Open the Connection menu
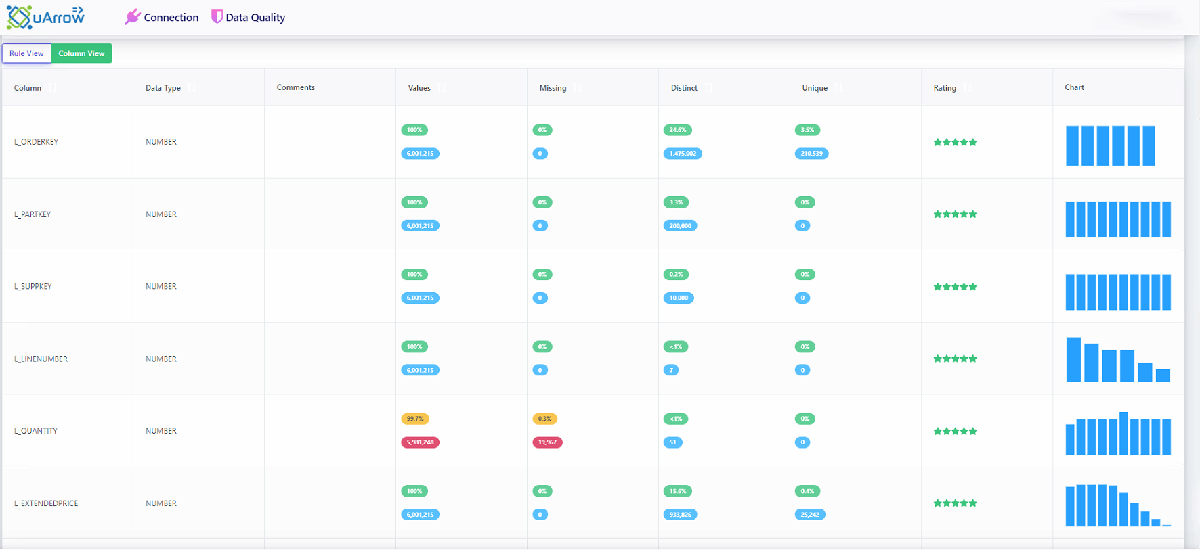 tap(171, 18)
